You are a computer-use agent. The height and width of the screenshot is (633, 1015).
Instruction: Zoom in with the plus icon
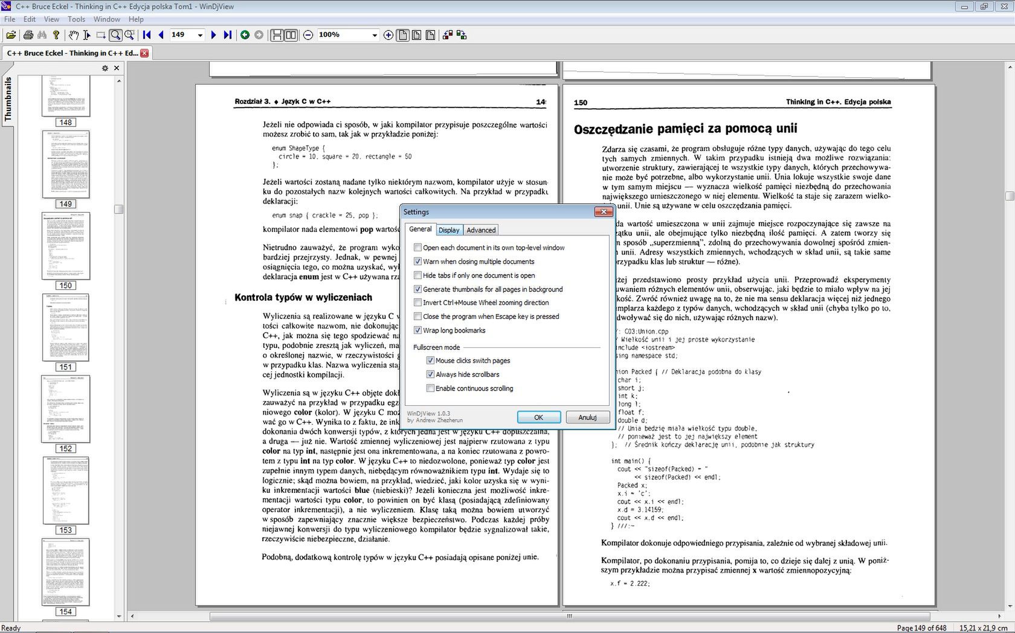pos(388,35)
